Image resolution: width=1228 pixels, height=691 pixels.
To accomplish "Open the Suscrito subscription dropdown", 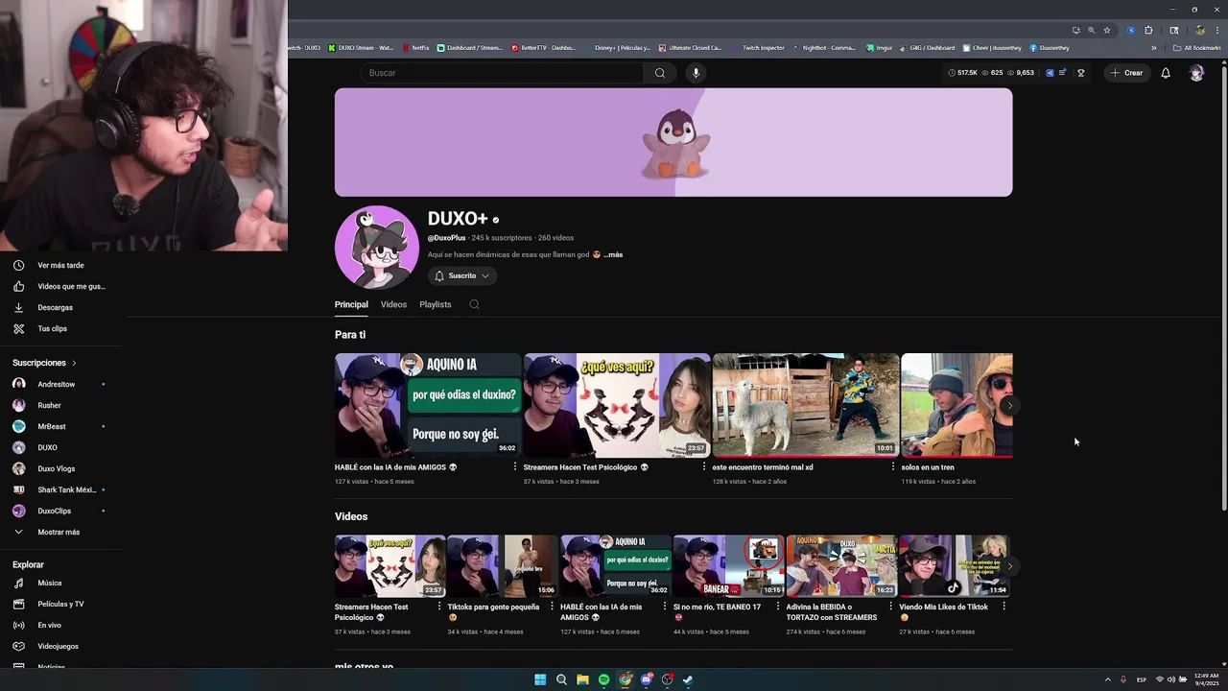I will [462, 275].
